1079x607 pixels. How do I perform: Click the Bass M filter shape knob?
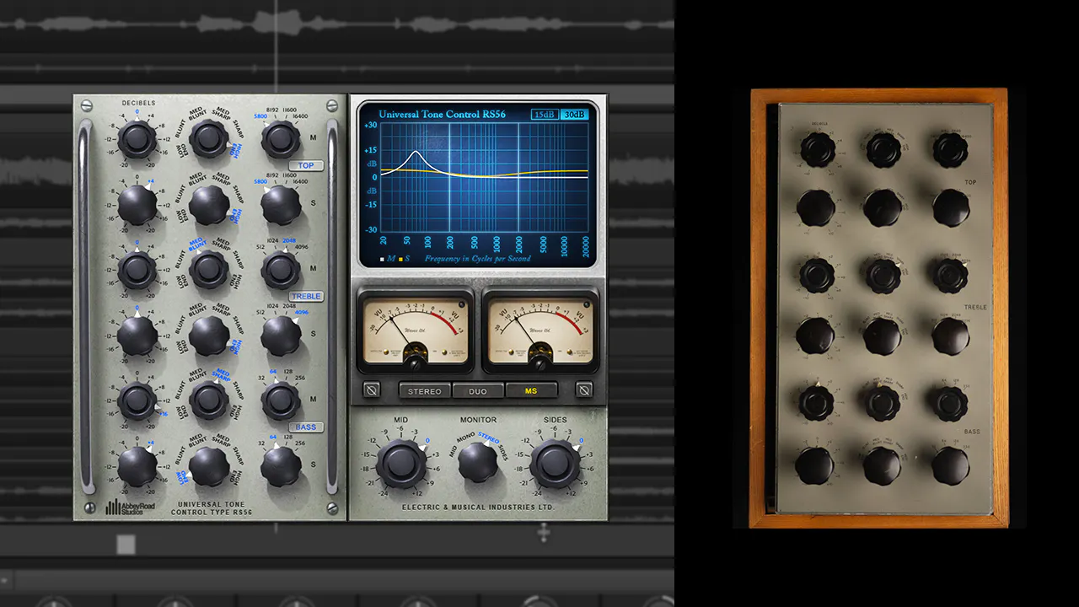click(x=209, y=401)
